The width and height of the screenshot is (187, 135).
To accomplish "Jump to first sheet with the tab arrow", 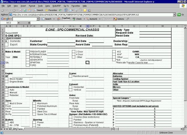I will 1,129.
